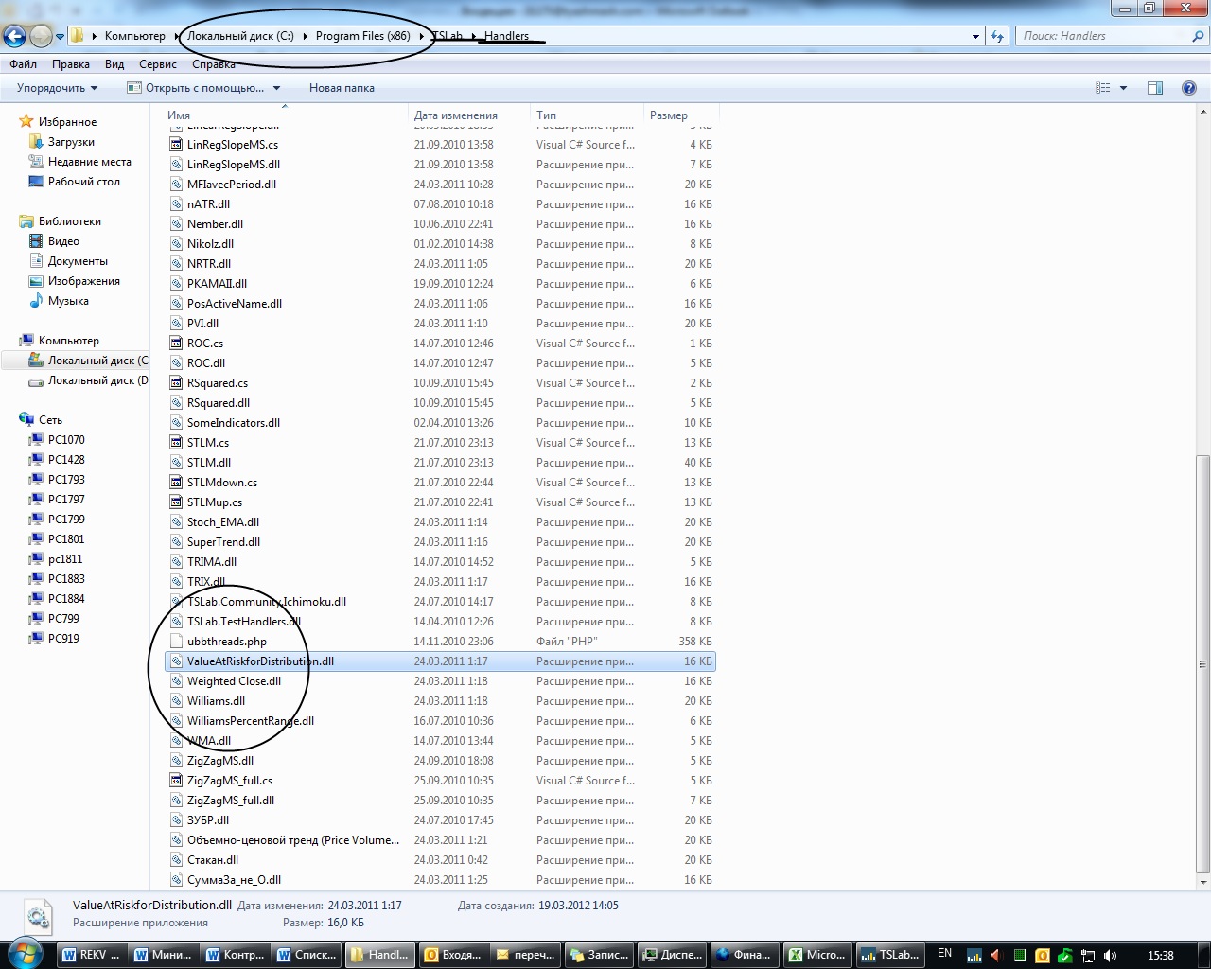Viewport: 1211px width, 969px height.
Task: Open the Правка menu
Action: pos(71,64)
